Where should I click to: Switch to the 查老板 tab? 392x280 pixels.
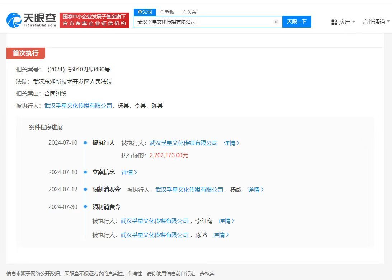(167, 11)
